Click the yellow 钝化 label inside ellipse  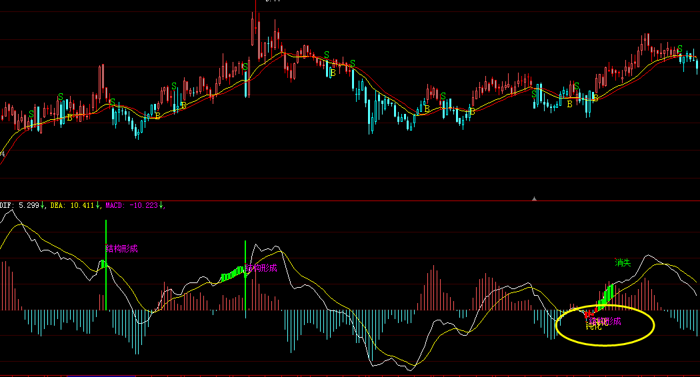pos(593,326)
